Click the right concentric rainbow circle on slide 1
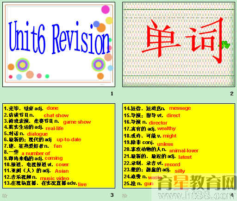The height and width of the screenshot is (201, 237). (x=99, y=64)
